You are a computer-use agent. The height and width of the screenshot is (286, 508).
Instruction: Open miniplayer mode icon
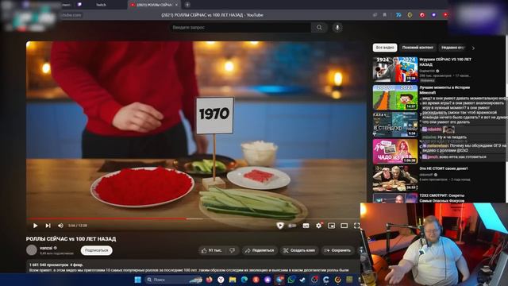click(x=331, y=226)
